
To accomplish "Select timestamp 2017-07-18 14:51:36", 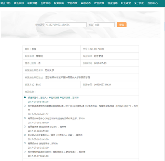I will pos(38,102).
